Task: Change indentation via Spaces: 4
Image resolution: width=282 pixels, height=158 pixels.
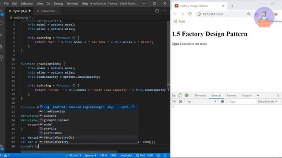Action: tap(90, 155)
